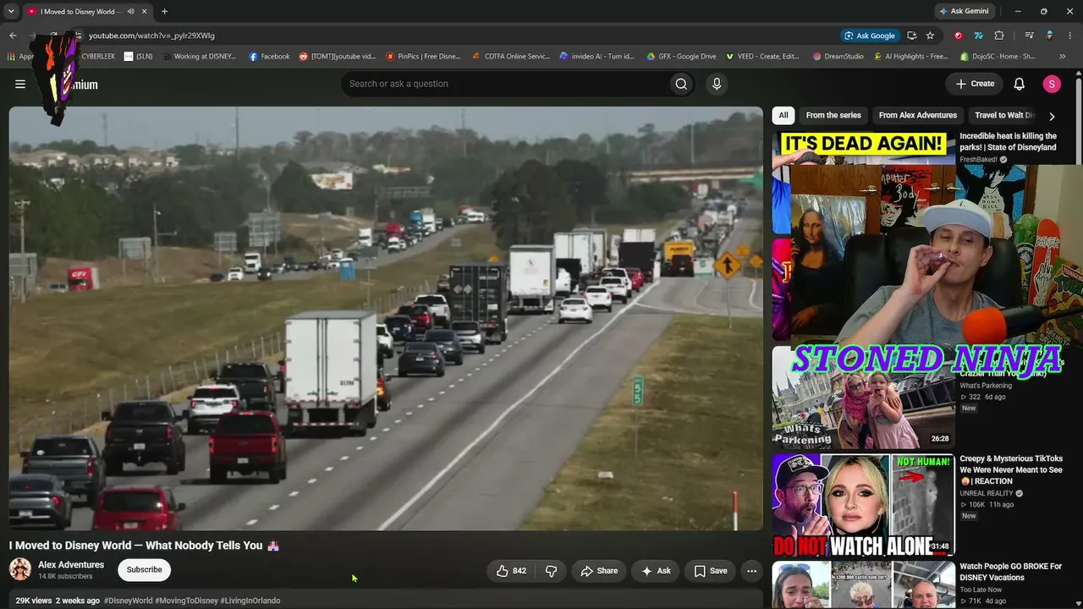Click Ask Google in the address bar
This screenshot has height=609, width=1083.
click(x=869, y=36)
